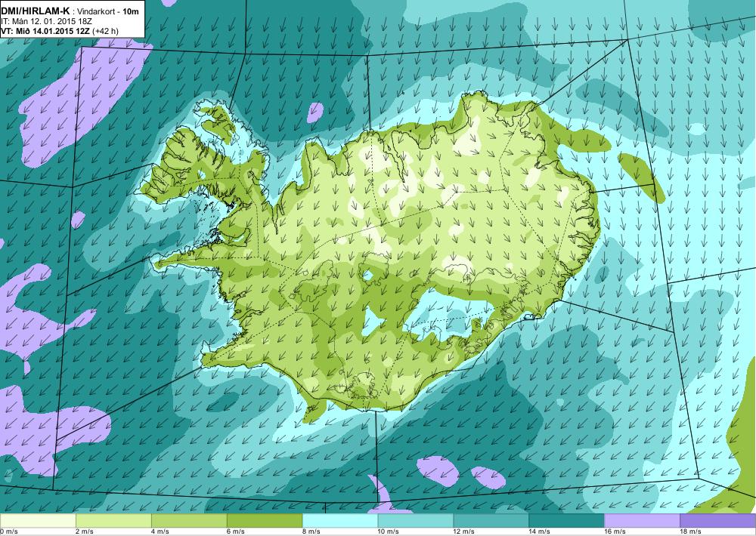Choose the 6–8 m/s olive green legend swatch

[x=264, y=521]
